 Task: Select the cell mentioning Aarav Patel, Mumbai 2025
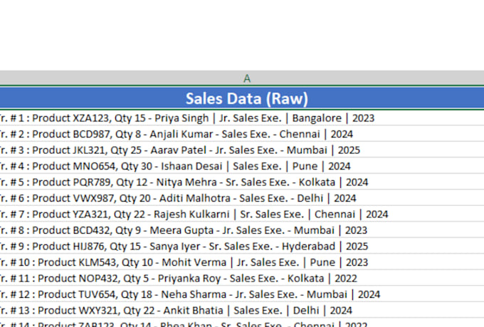(242, 150)
